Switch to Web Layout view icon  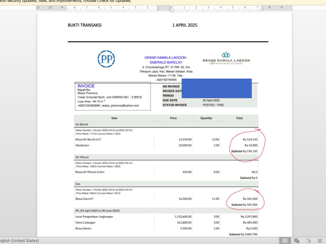(297, 241)
